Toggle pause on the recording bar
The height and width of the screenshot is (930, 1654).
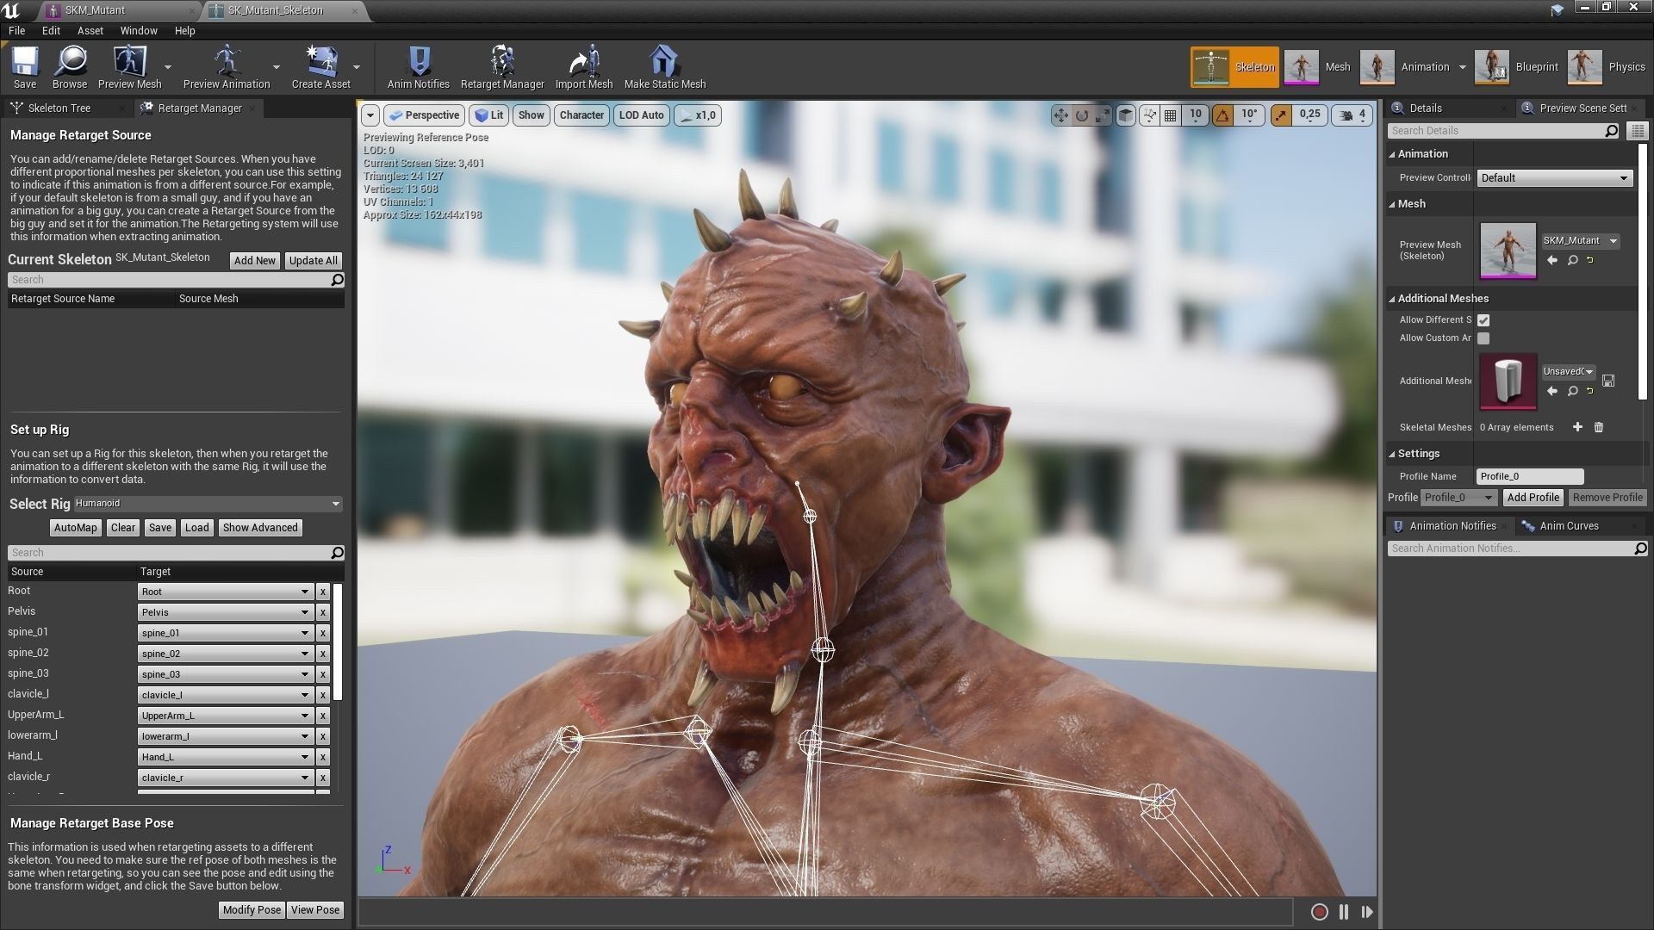pos(1344,912)
